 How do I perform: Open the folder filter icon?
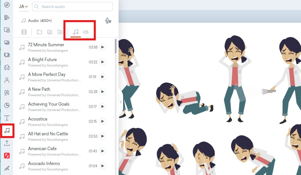tap(39, 32)
